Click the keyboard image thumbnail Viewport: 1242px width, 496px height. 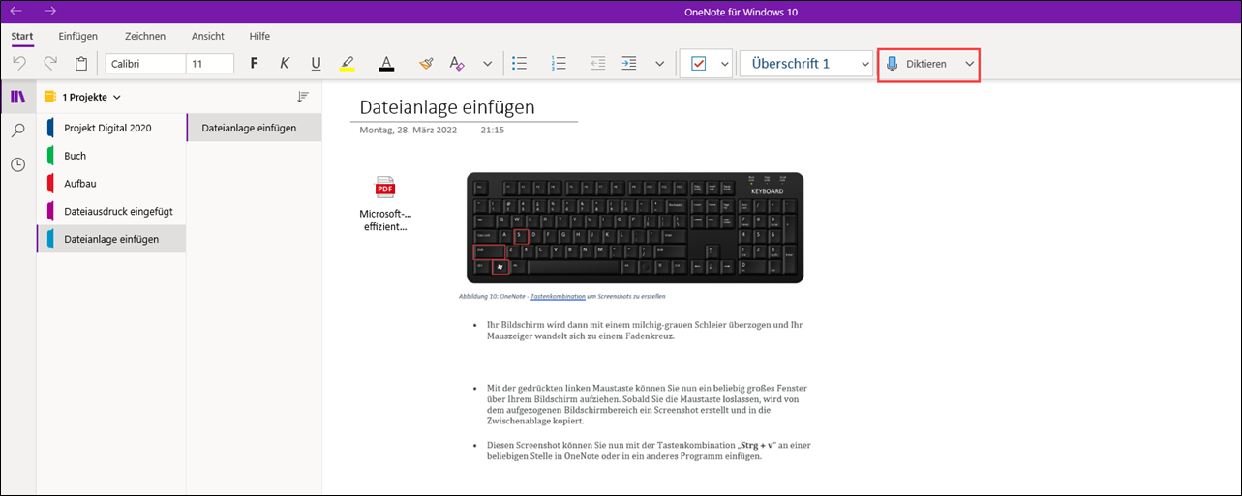tap(635, 227)
